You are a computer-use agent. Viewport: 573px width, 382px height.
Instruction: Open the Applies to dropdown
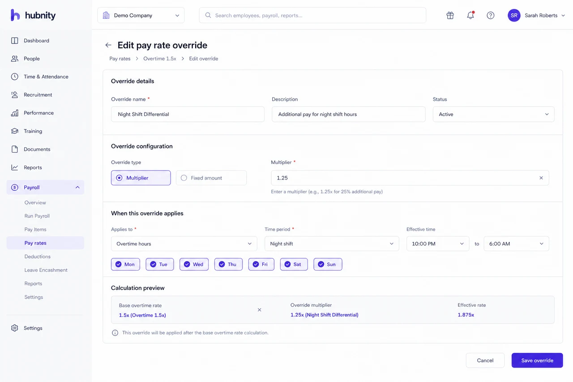point(184,244)
